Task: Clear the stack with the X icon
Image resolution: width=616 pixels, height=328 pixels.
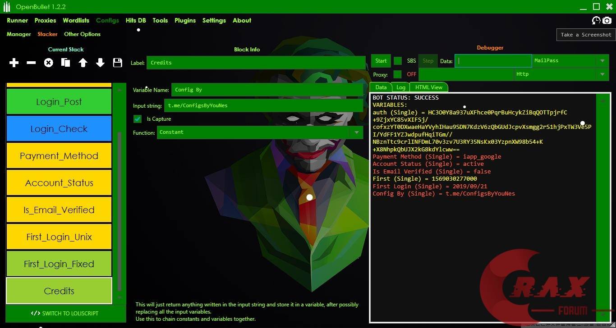Action: (x=48, y=63)
